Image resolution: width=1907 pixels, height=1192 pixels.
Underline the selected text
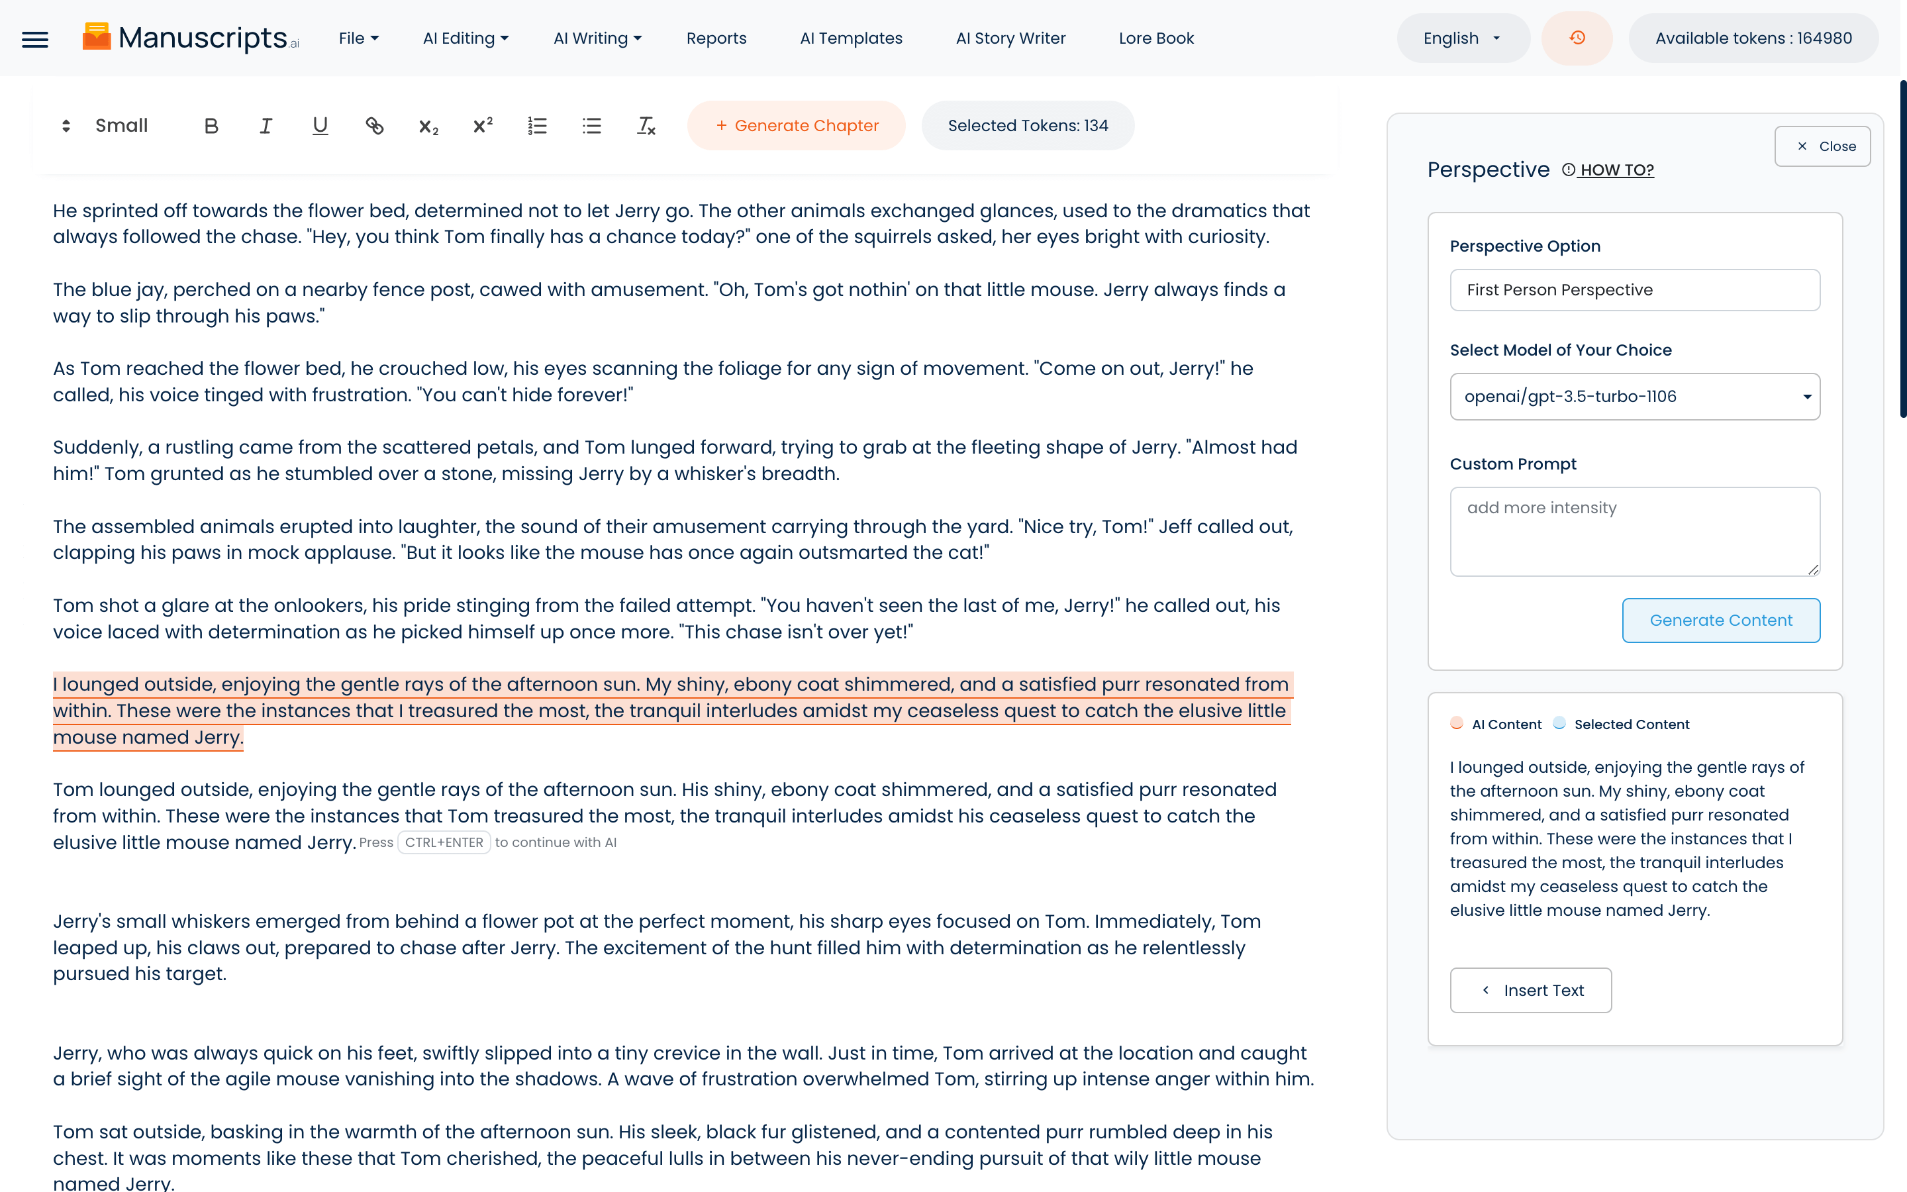pyautogui.click(x=320, y=126)
